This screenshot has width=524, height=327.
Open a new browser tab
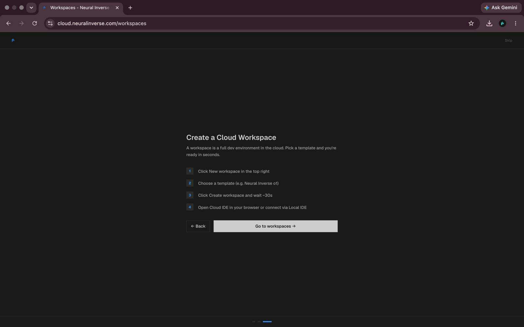coord(130,8)
